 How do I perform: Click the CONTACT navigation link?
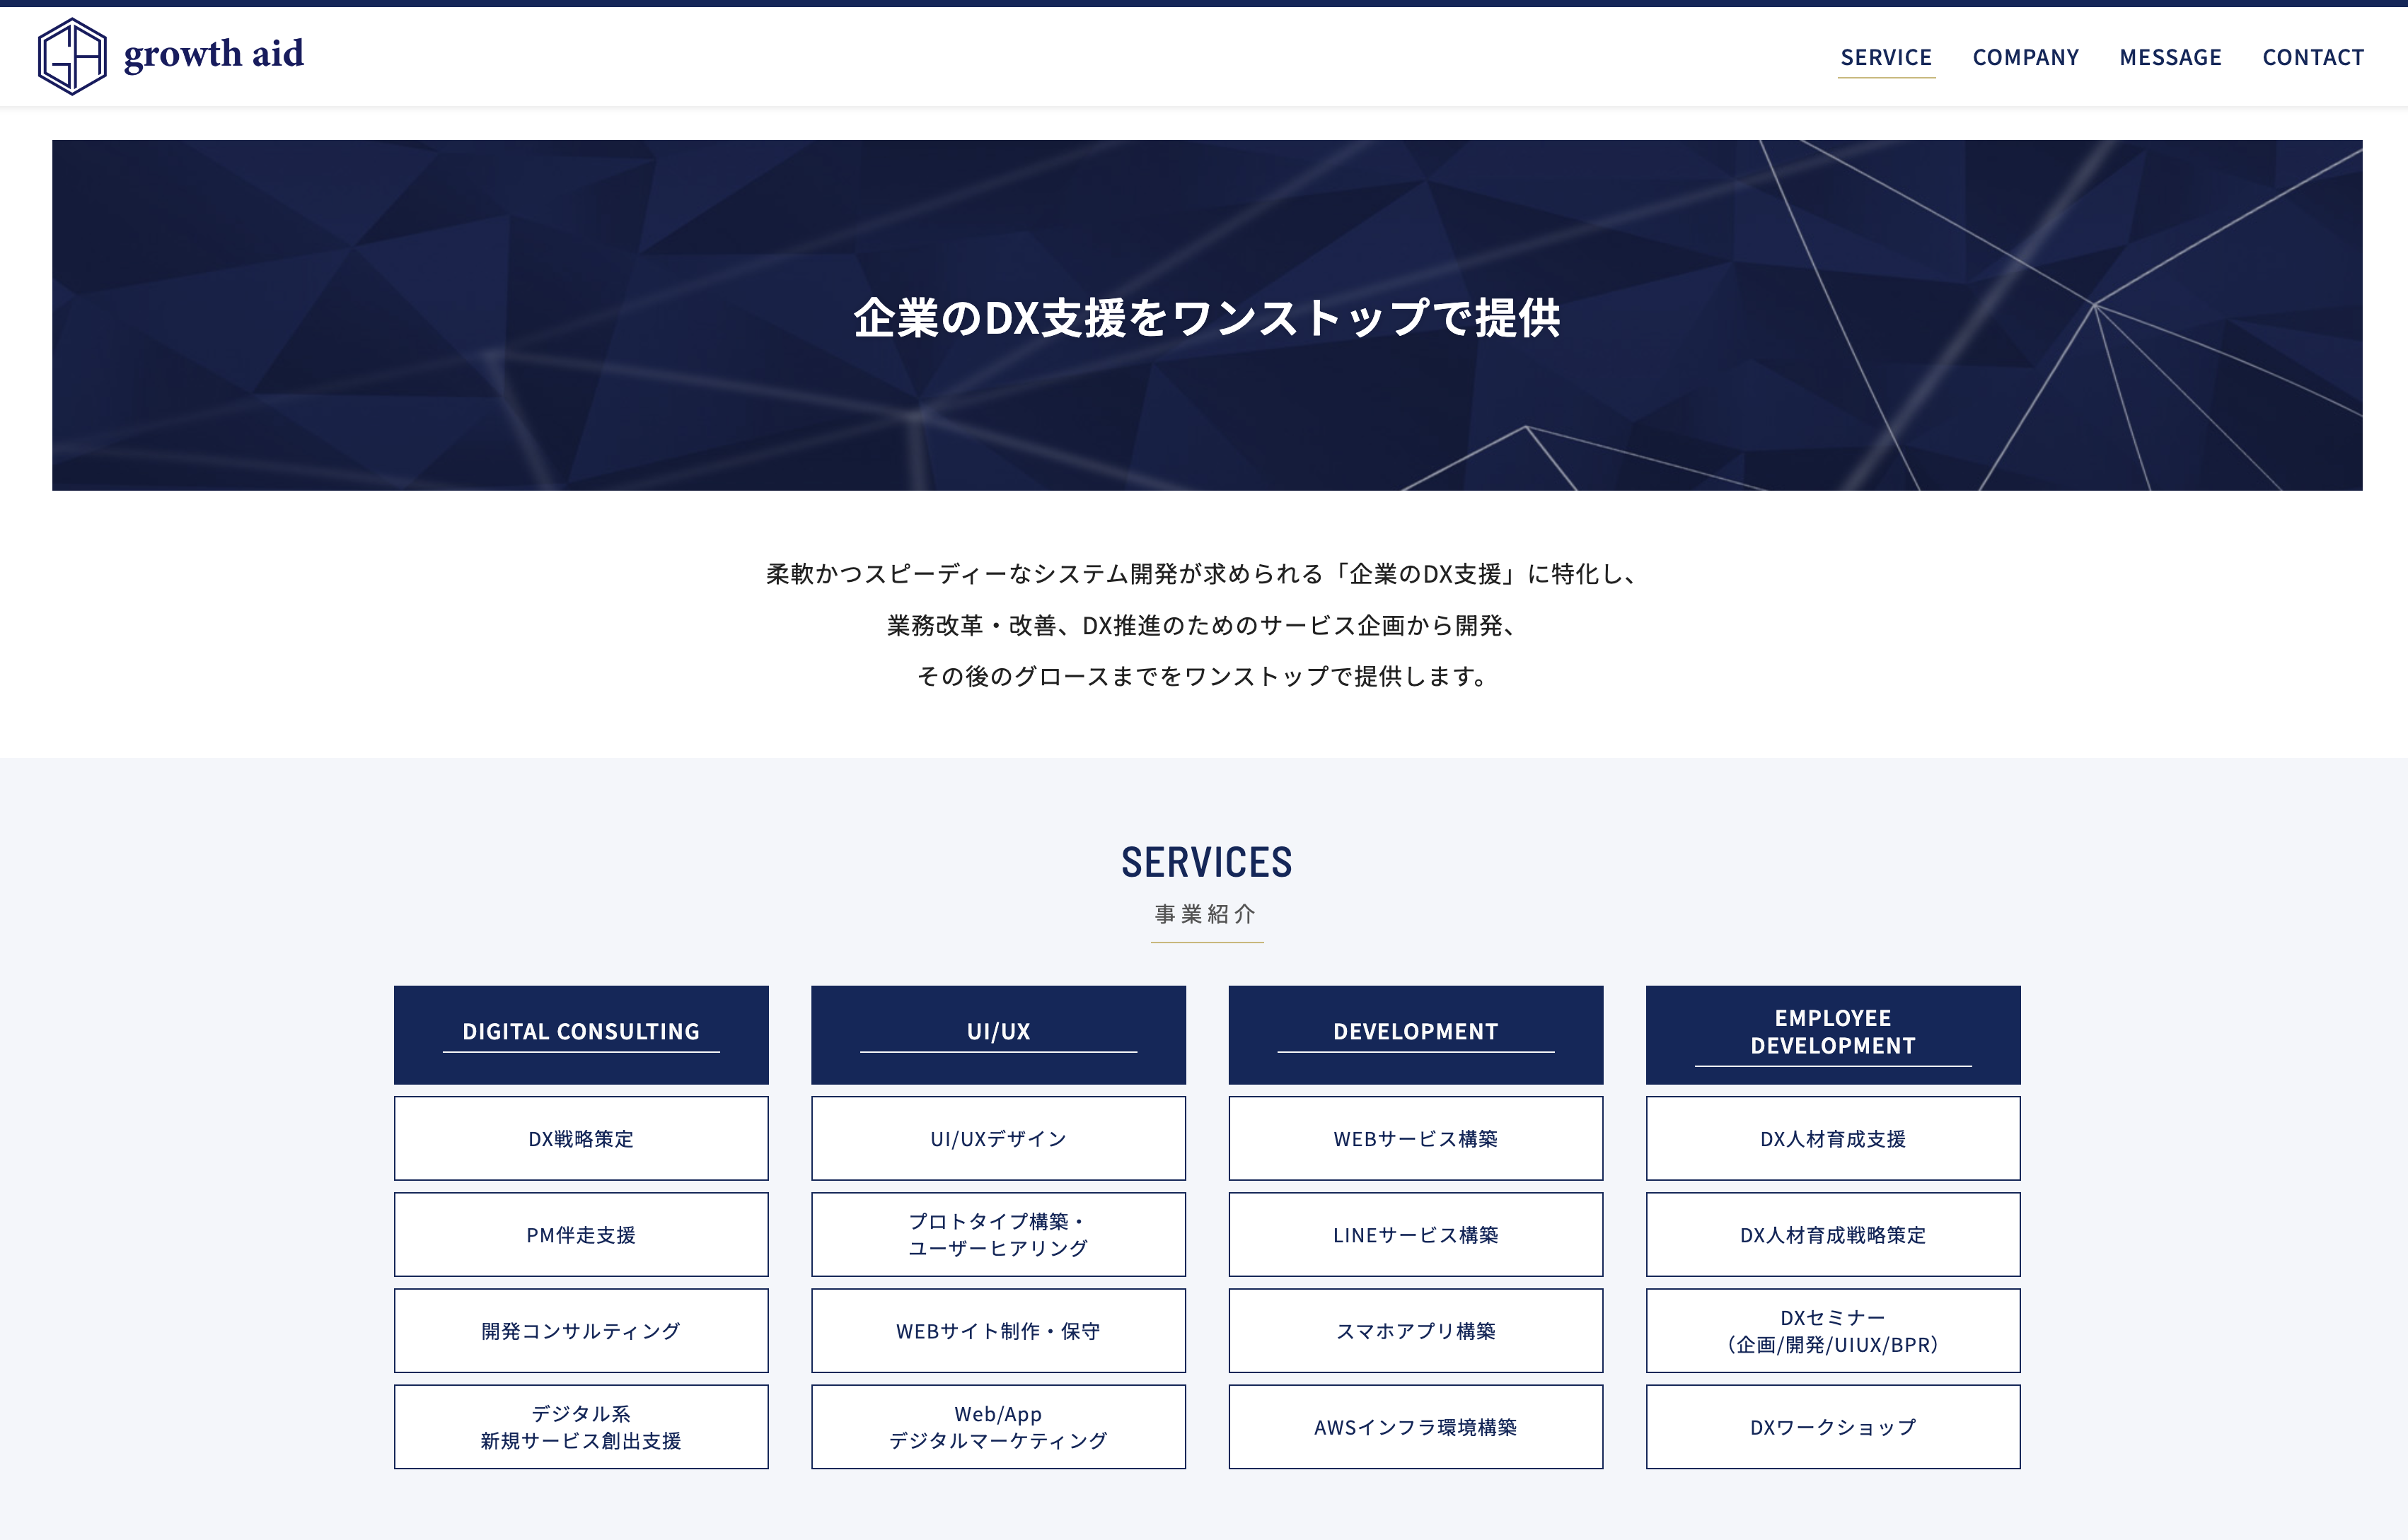pyautogui.click(x=2310, y=54)
